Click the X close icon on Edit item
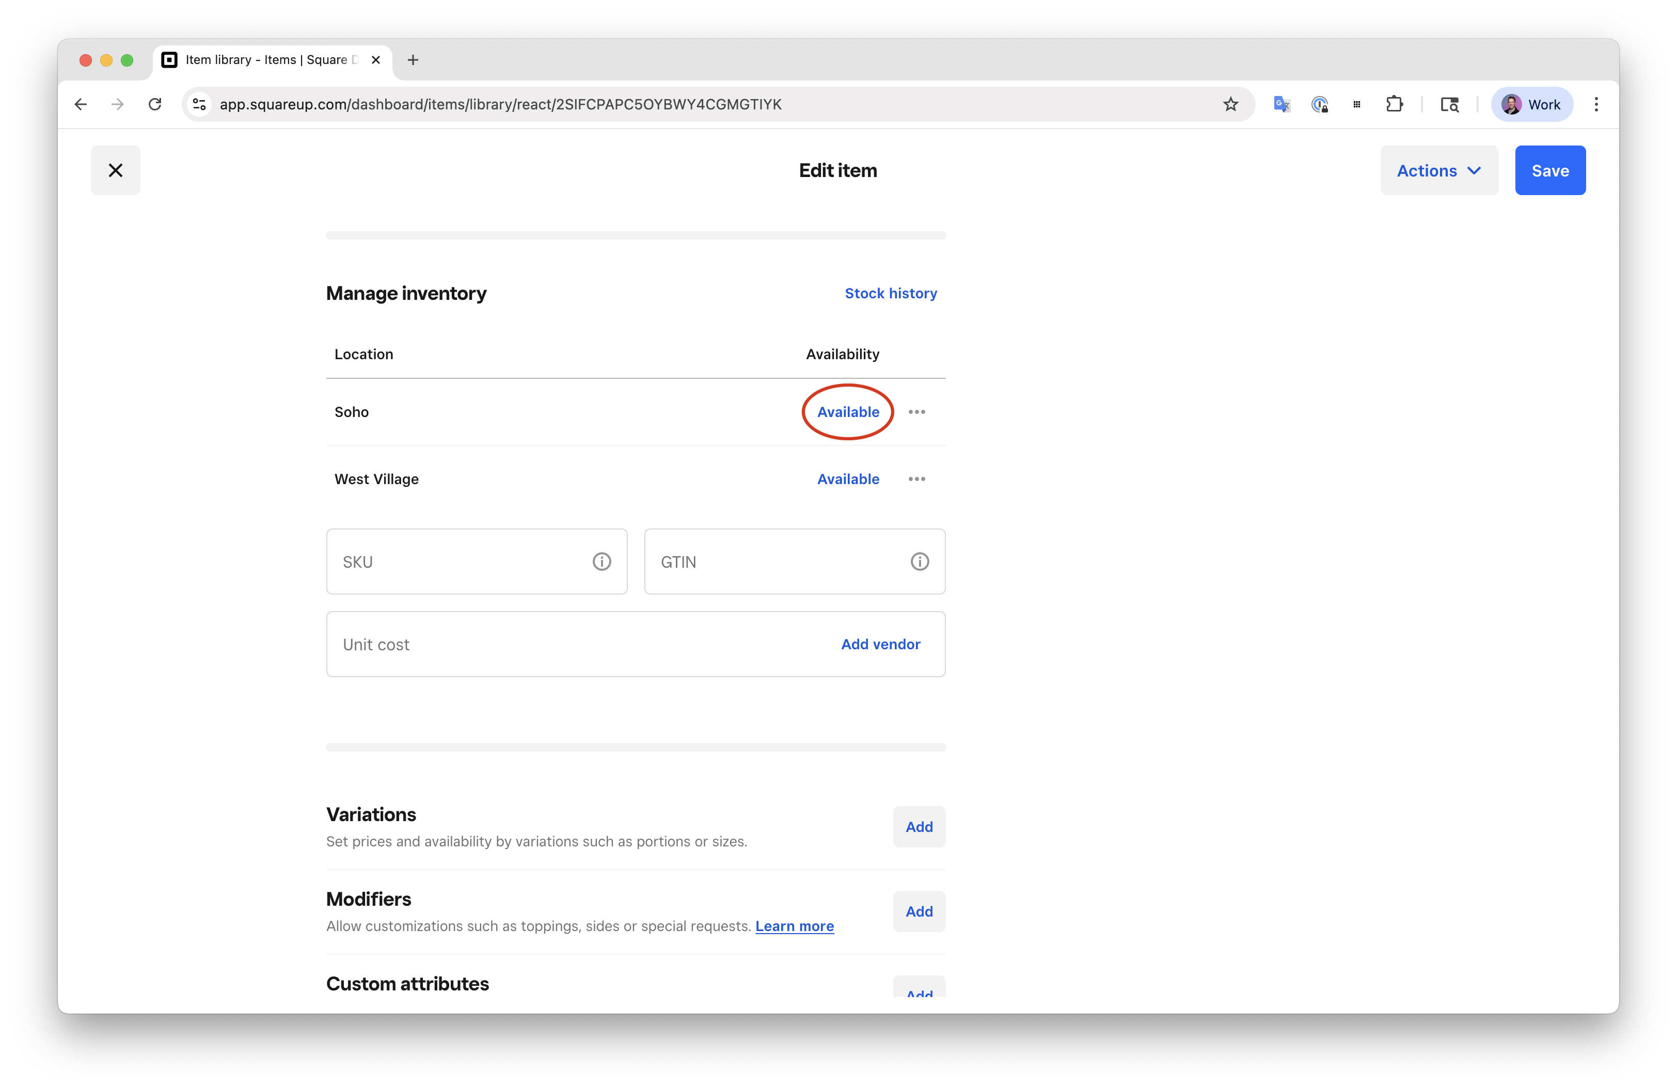 point(116,170)
